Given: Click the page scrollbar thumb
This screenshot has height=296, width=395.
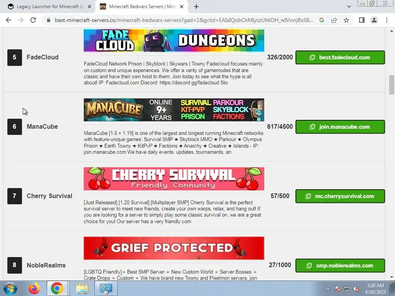Looking at the screenshot, I should click(x=392, y=85).
